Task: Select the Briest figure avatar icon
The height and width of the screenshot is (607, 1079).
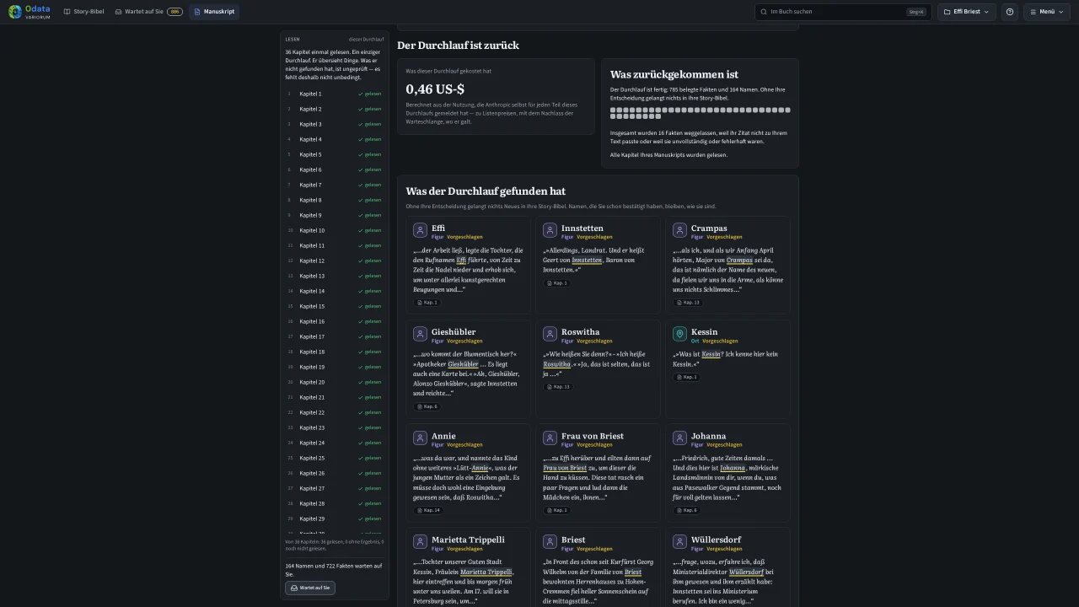Action: (x=550, y=542)
